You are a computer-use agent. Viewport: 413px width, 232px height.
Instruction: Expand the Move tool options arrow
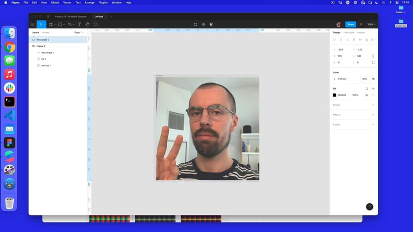point(44,24)
